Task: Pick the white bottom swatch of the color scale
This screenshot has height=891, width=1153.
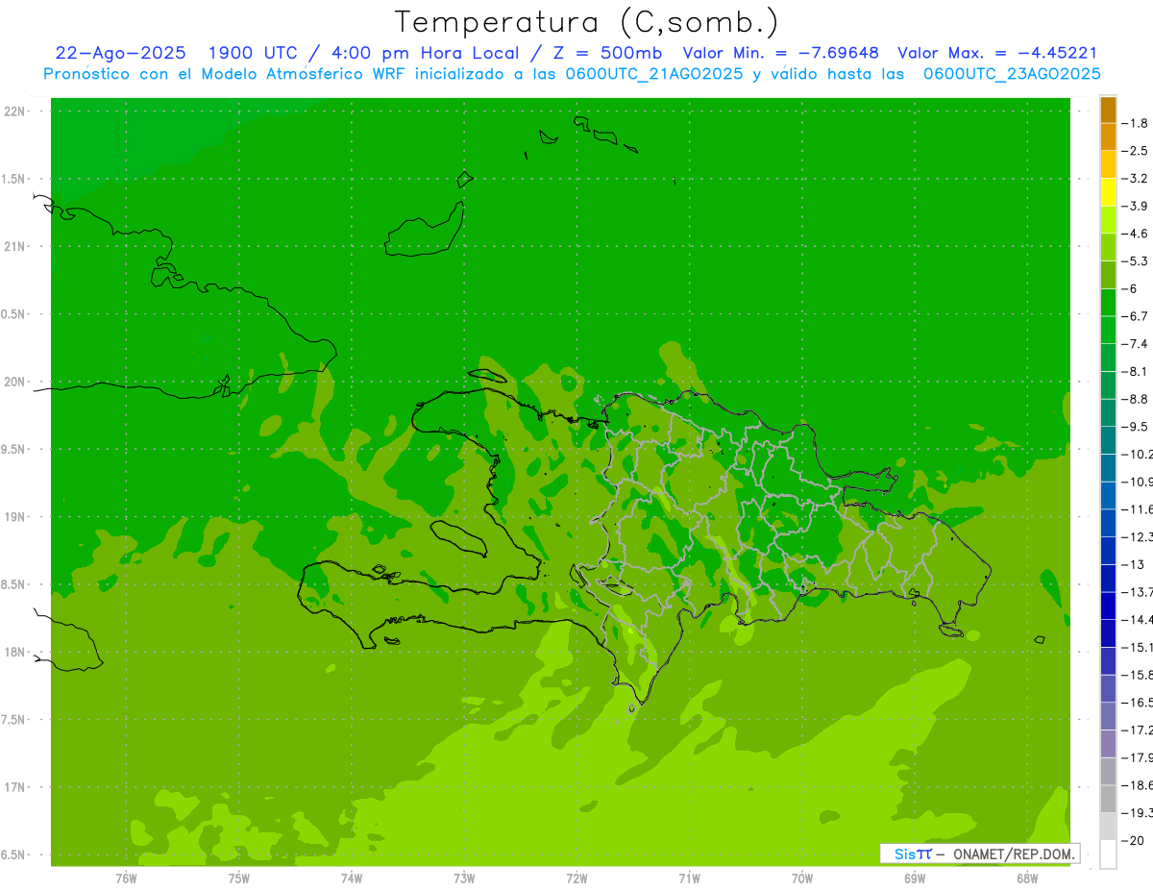Action: [1108, 854]
